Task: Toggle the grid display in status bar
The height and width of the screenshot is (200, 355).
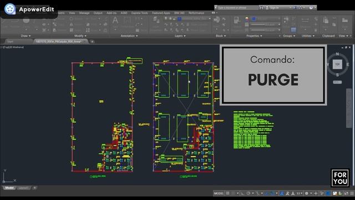Action: (228, 193)
